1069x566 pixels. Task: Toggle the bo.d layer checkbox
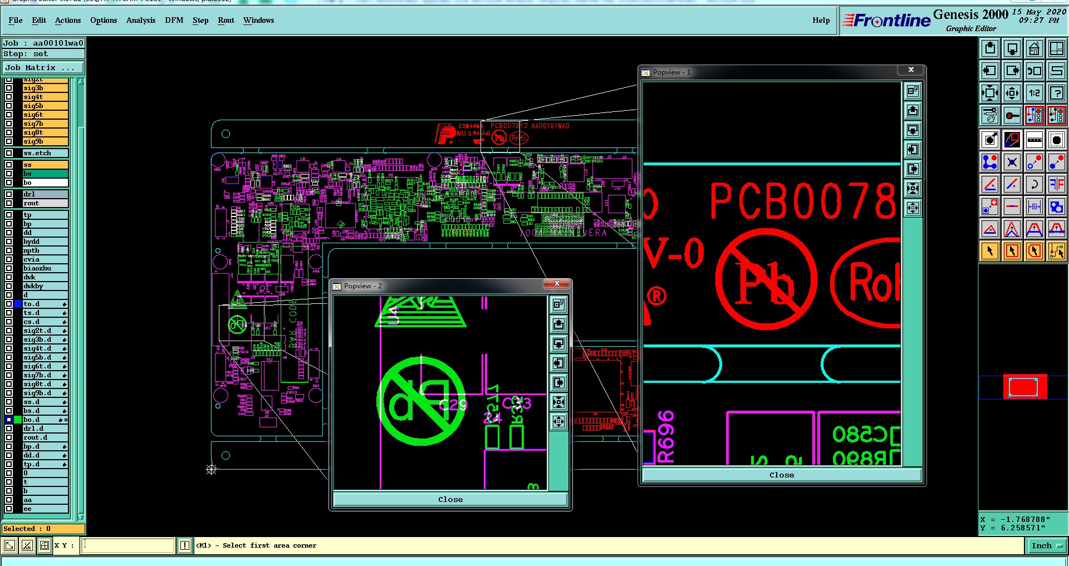click(x=9, y=420)
